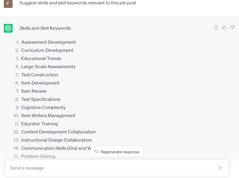Click Instructional Design Collaboration in the list
Screen dimensions: 239x178
(x=57, y=140)
